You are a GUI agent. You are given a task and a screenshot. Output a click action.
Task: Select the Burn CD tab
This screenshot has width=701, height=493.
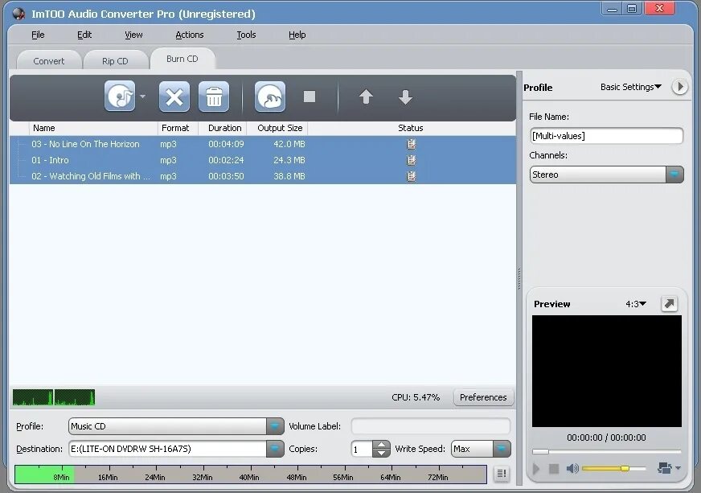pos(182,59)
